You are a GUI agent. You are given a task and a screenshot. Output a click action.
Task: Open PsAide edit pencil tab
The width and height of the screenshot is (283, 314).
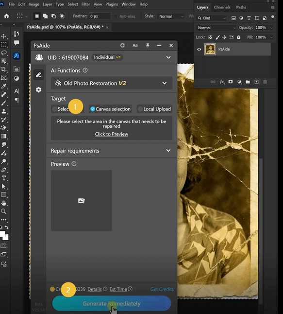tap(39, 75)
